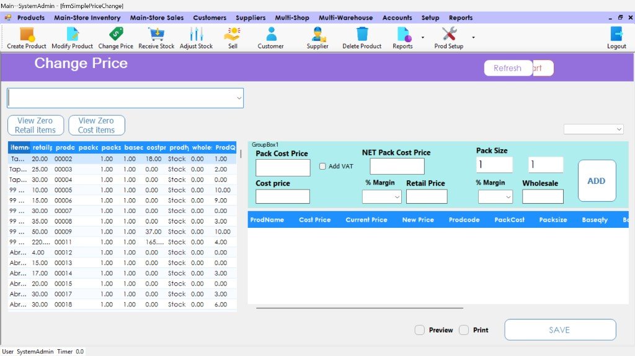The width and height of the screenshot is (635, 356).
Task: Select product row with code 00018
Action: (x=122, y=305)
